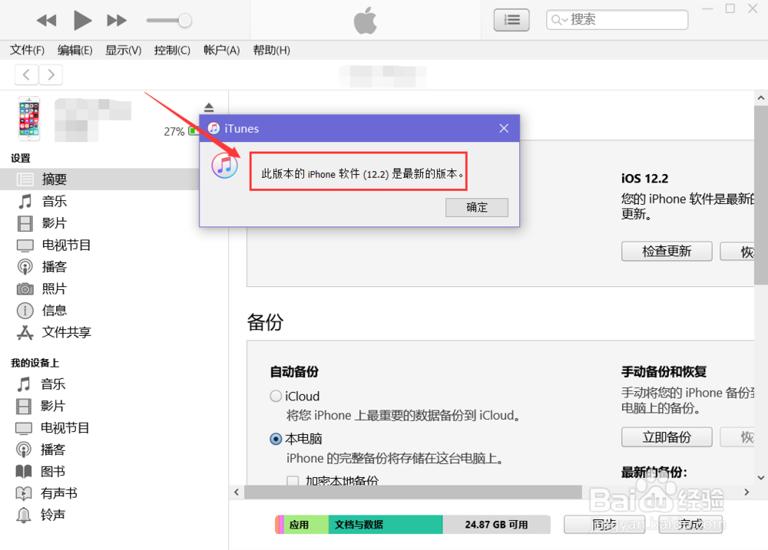Screen dimensions: 768x550
Task: Click the iPhone device thumbnail
Action: coord(29,118)
